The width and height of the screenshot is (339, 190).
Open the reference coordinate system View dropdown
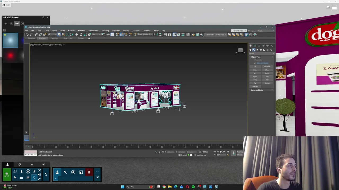(96, 34)
